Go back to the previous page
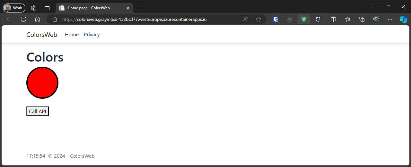 (9, 19)
